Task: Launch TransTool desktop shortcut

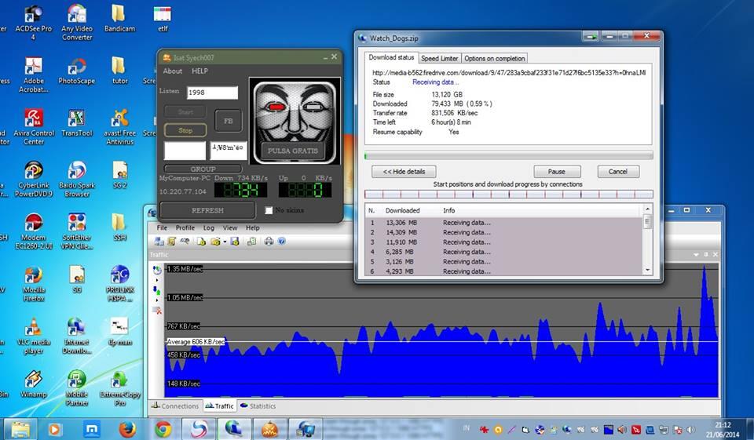Action: click(77, 122)
